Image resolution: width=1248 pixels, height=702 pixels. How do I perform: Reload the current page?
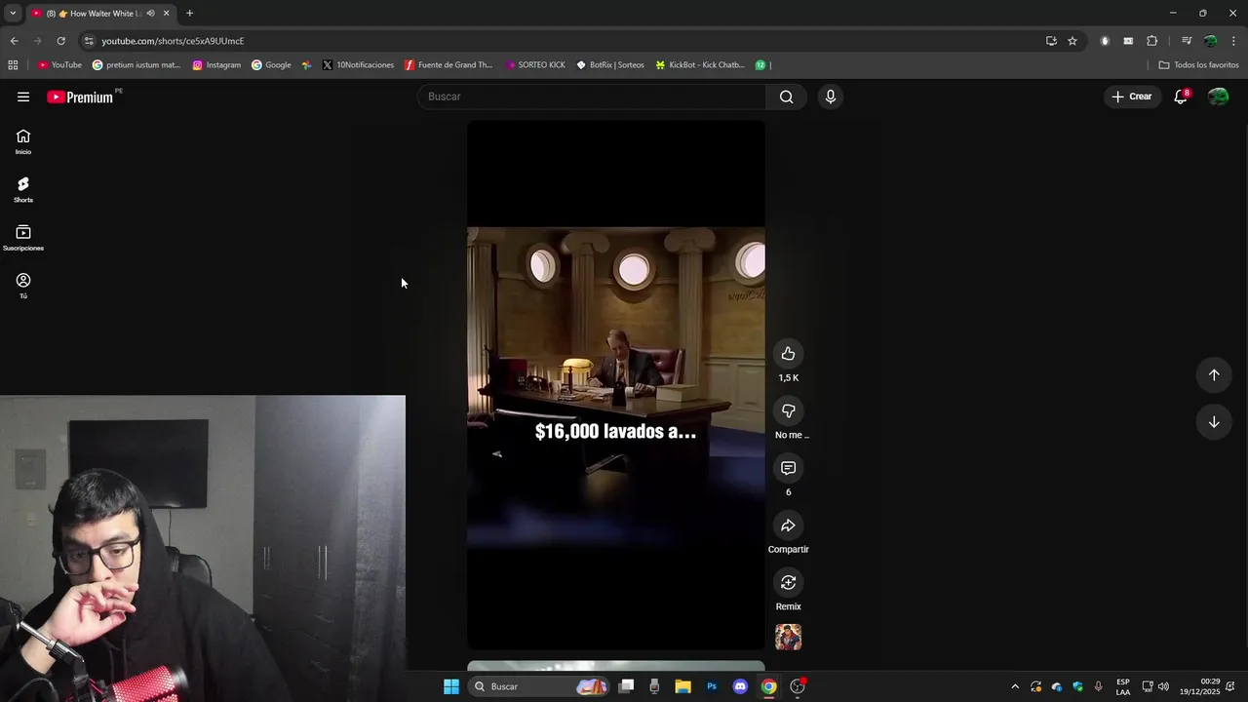(x=60, y=41)
